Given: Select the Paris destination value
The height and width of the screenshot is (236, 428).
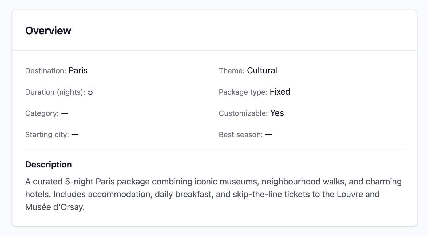Looking at the screenshot, I should pyautogui.click(x=78, y=70).
